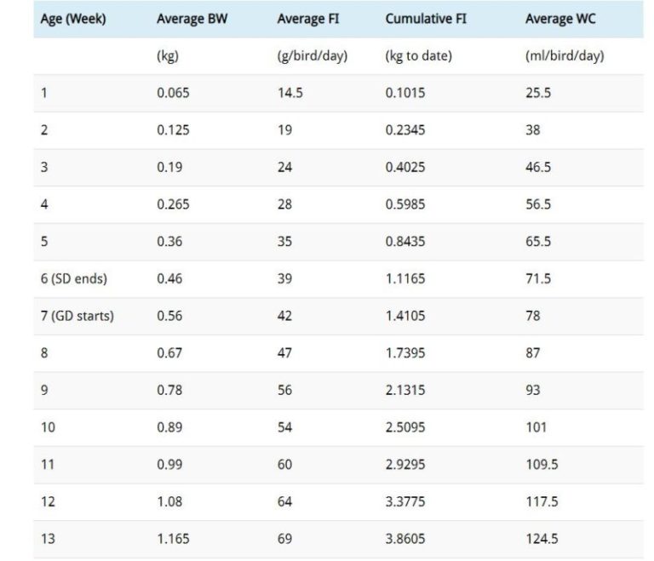Click water consumption value 46.5
This screenshot has width=654, height=561.
point(538,167)
